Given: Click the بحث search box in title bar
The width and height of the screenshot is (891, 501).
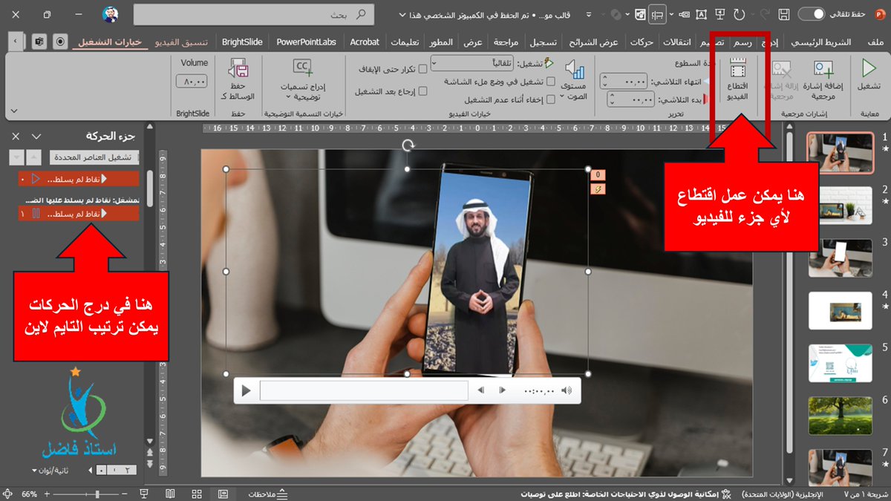Looking at the screenshot, I should 255,14.
